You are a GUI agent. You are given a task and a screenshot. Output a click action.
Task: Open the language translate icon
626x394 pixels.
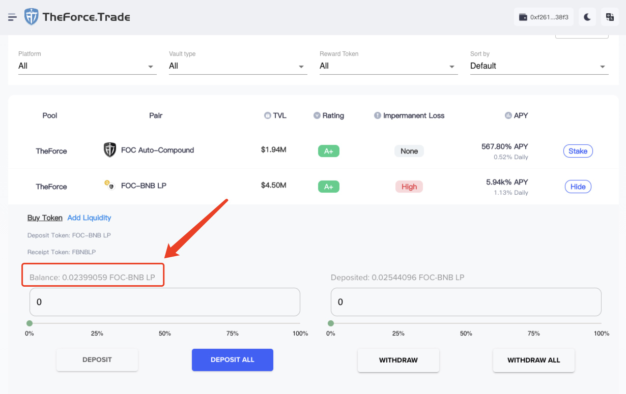click(x=610, y=17)
